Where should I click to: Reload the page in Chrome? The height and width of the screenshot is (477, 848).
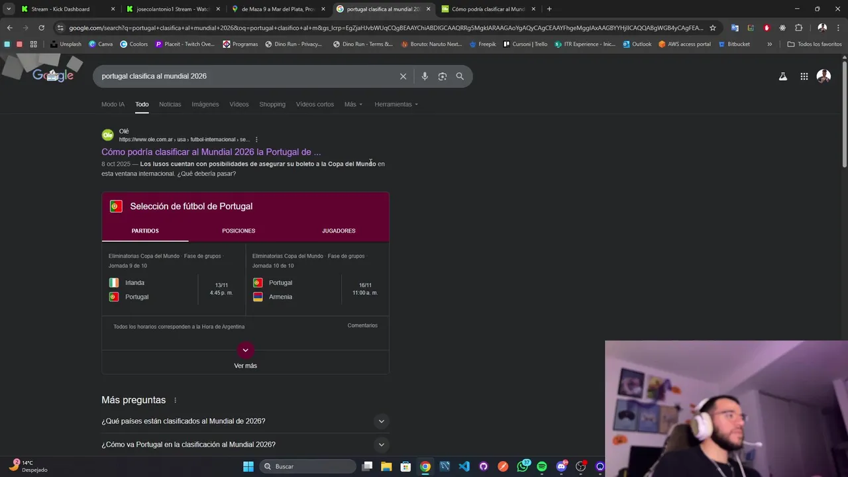41,28
